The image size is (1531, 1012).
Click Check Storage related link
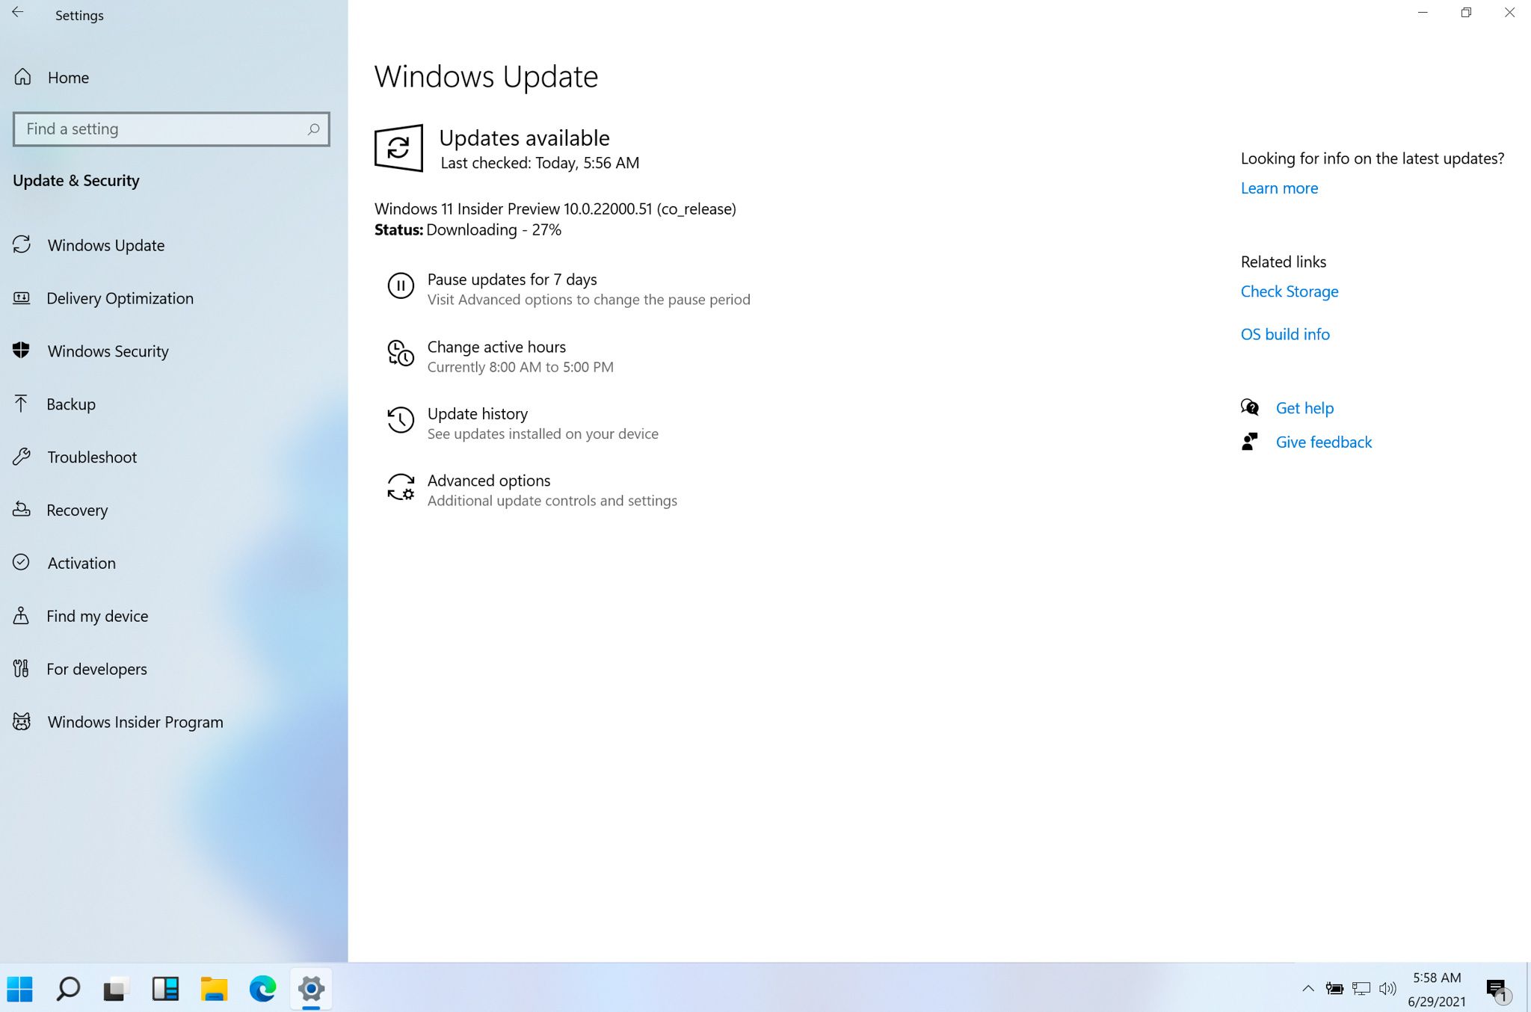1288,290
